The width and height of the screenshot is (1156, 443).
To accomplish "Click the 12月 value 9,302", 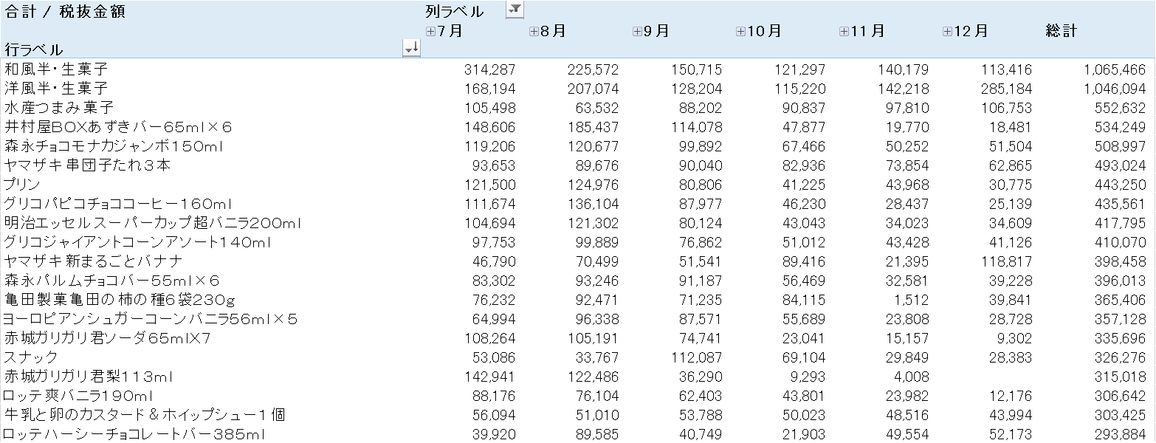I will tap(1014, 338).
